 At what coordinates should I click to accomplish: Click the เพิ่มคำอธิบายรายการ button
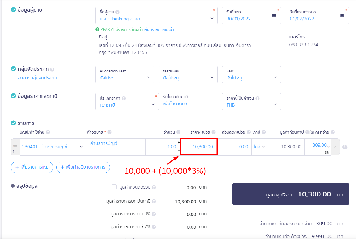tap(83, 167)
